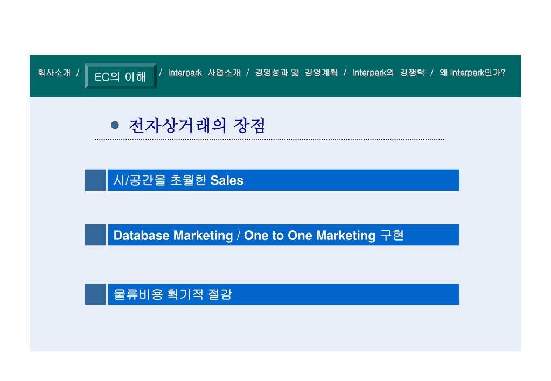The image size is (551, 381).
Task: Click the 구현 text in middle bar
Action: tap(392, 235)
